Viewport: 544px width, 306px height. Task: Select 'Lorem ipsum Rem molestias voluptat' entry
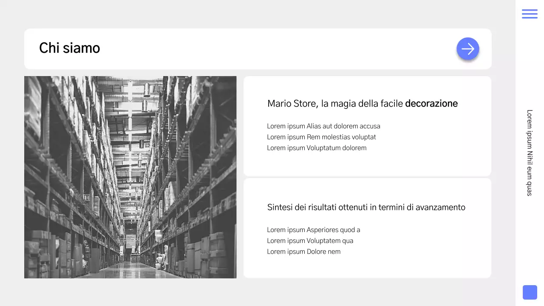coord(321,137)
